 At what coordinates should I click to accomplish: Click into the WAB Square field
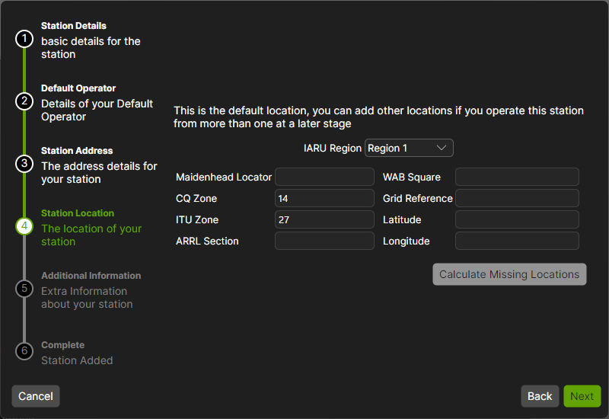(x=517, y=178)
